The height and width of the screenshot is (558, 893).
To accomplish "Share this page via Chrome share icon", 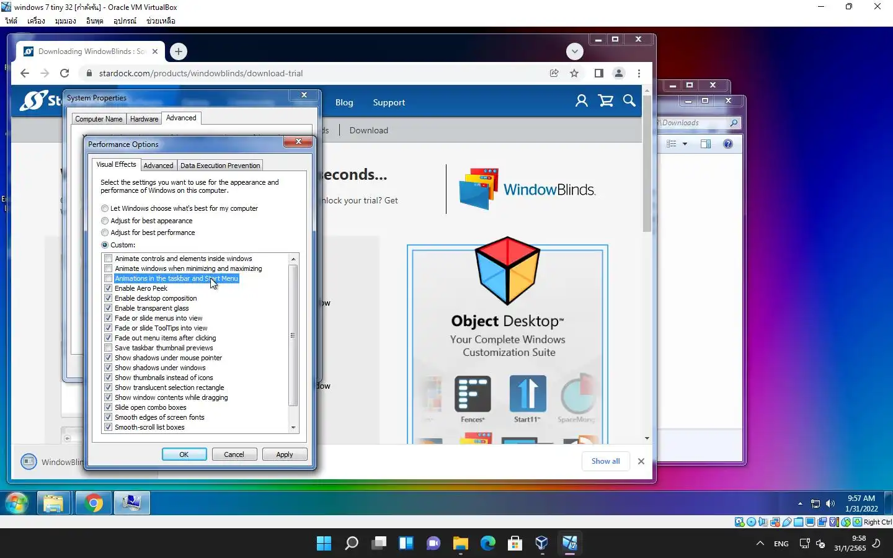I will click(554, 73).
